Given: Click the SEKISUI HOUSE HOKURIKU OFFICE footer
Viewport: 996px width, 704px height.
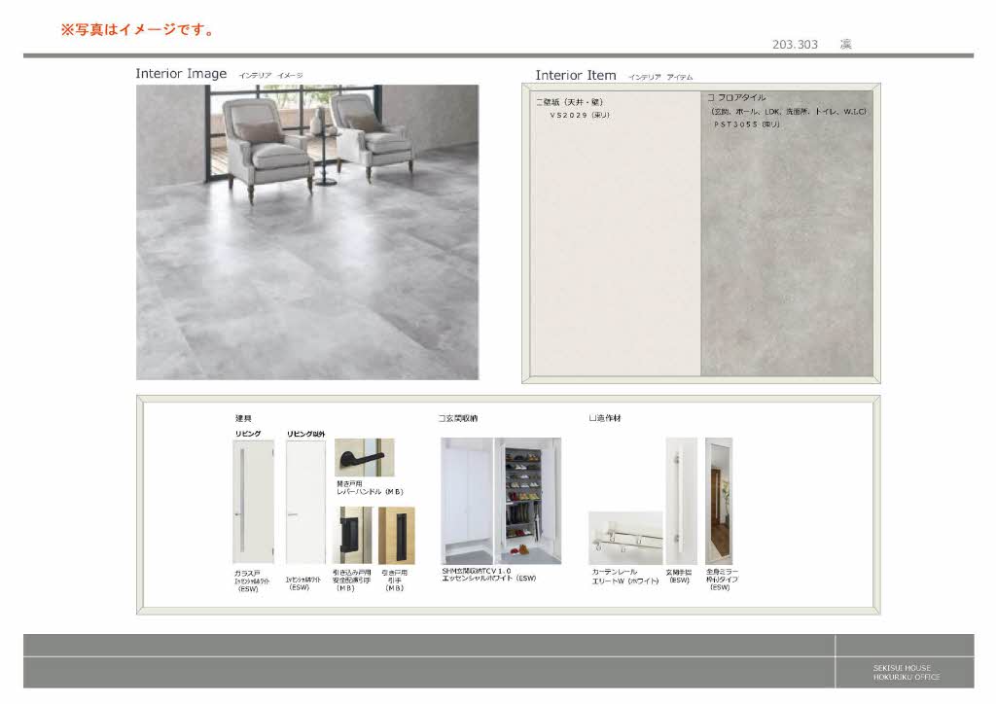Looking at the screenshot, I should coord(901,672).
